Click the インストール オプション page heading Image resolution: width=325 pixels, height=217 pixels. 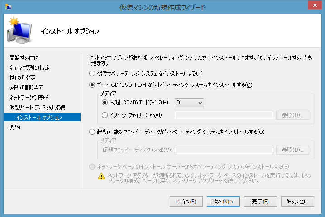click(x=70, y=31)
